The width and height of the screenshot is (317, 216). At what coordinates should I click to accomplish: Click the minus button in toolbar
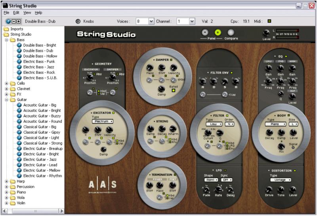pyautogui.click(x=14, y=21)
